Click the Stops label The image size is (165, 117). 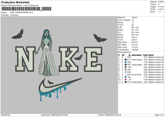point(121,22)
